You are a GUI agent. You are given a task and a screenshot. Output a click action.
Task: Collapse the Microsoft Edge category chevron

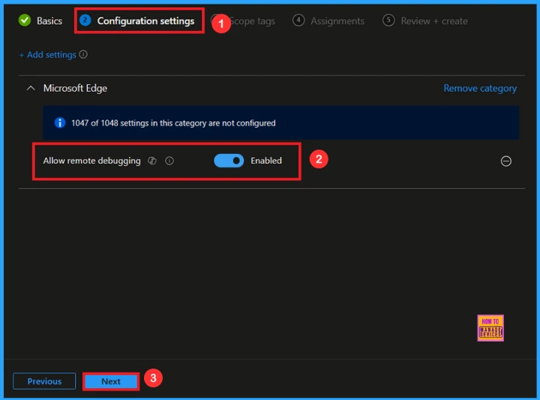click(31, 89)
